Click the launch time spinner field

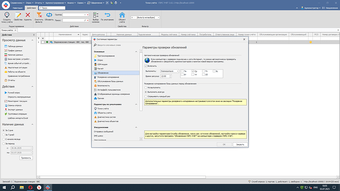[x=166, y=76]
